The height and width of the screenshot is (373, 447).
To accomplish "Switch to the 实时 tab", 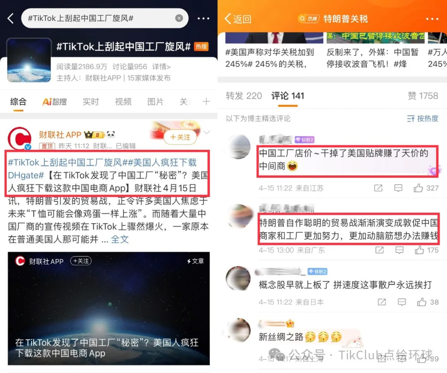I will tap(91, 101).
